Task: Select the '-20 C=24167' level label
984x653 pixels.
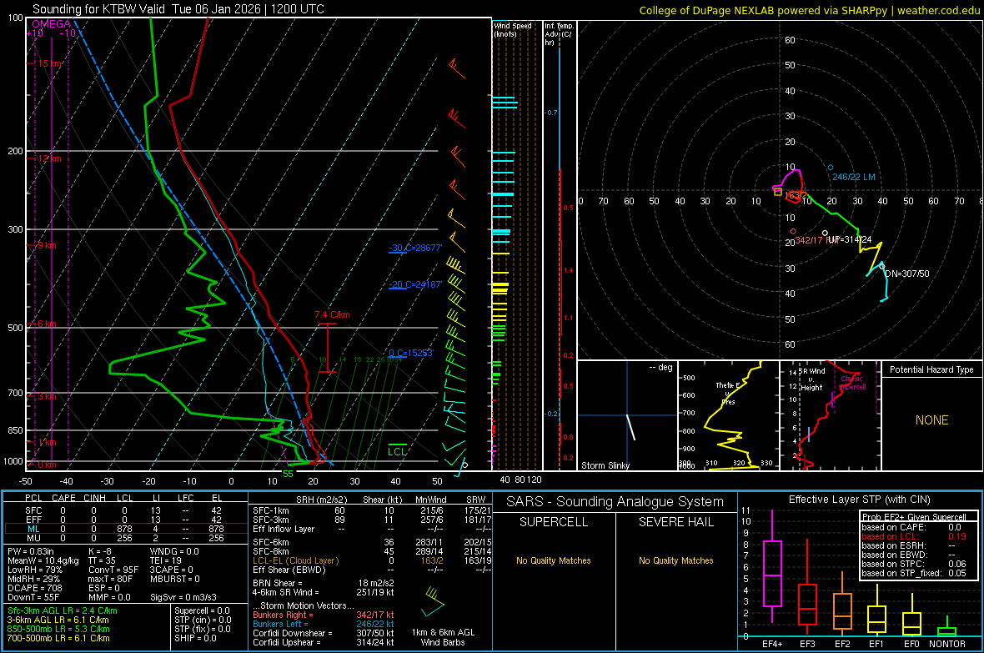Action: click(415, 284)
